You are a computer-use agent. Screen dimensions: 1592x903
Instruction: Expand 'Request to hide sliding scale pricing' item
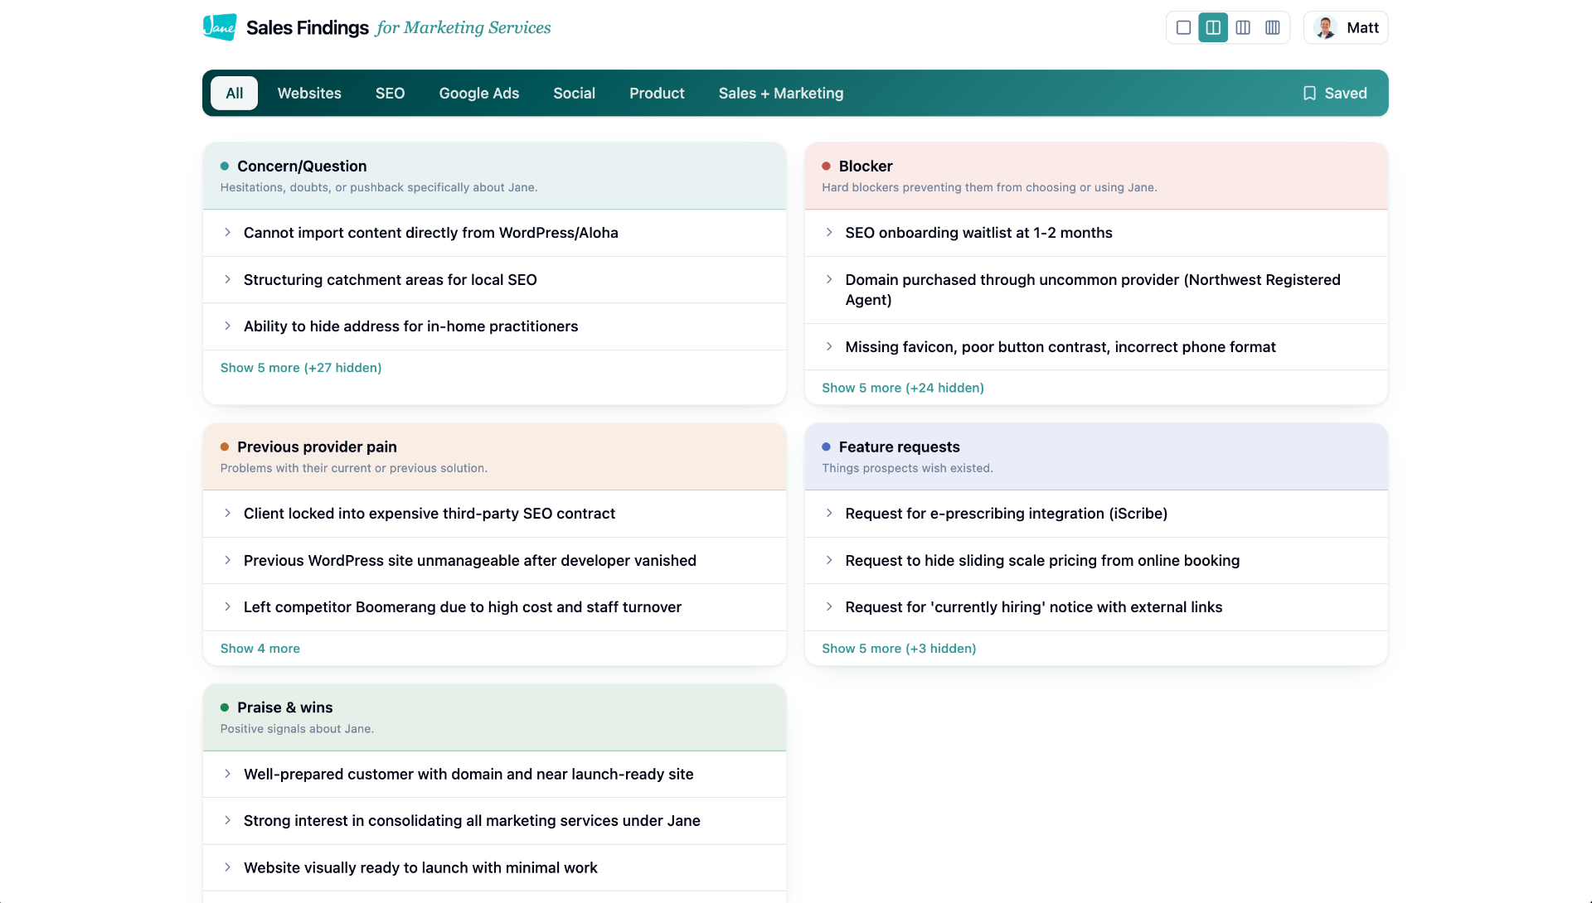coord(1095,561)
